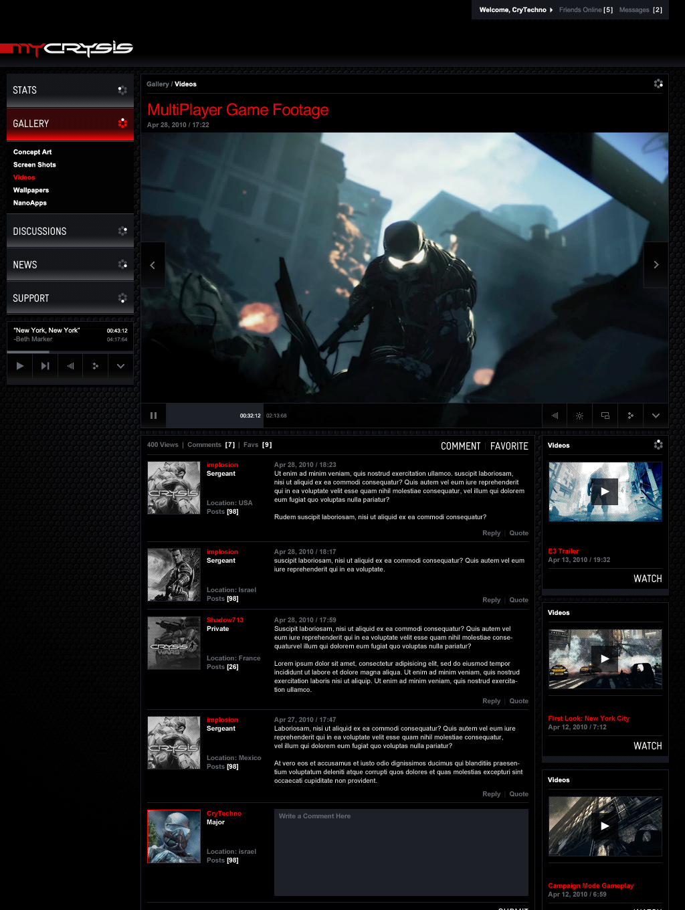Open E3 Trailer title link
Viewport: 685px width, 910px height.
pyautogui.click(x=563, y=551)
